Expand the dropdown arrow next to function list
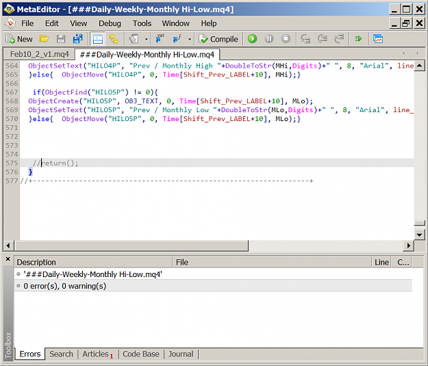 (x=190, y=39)
